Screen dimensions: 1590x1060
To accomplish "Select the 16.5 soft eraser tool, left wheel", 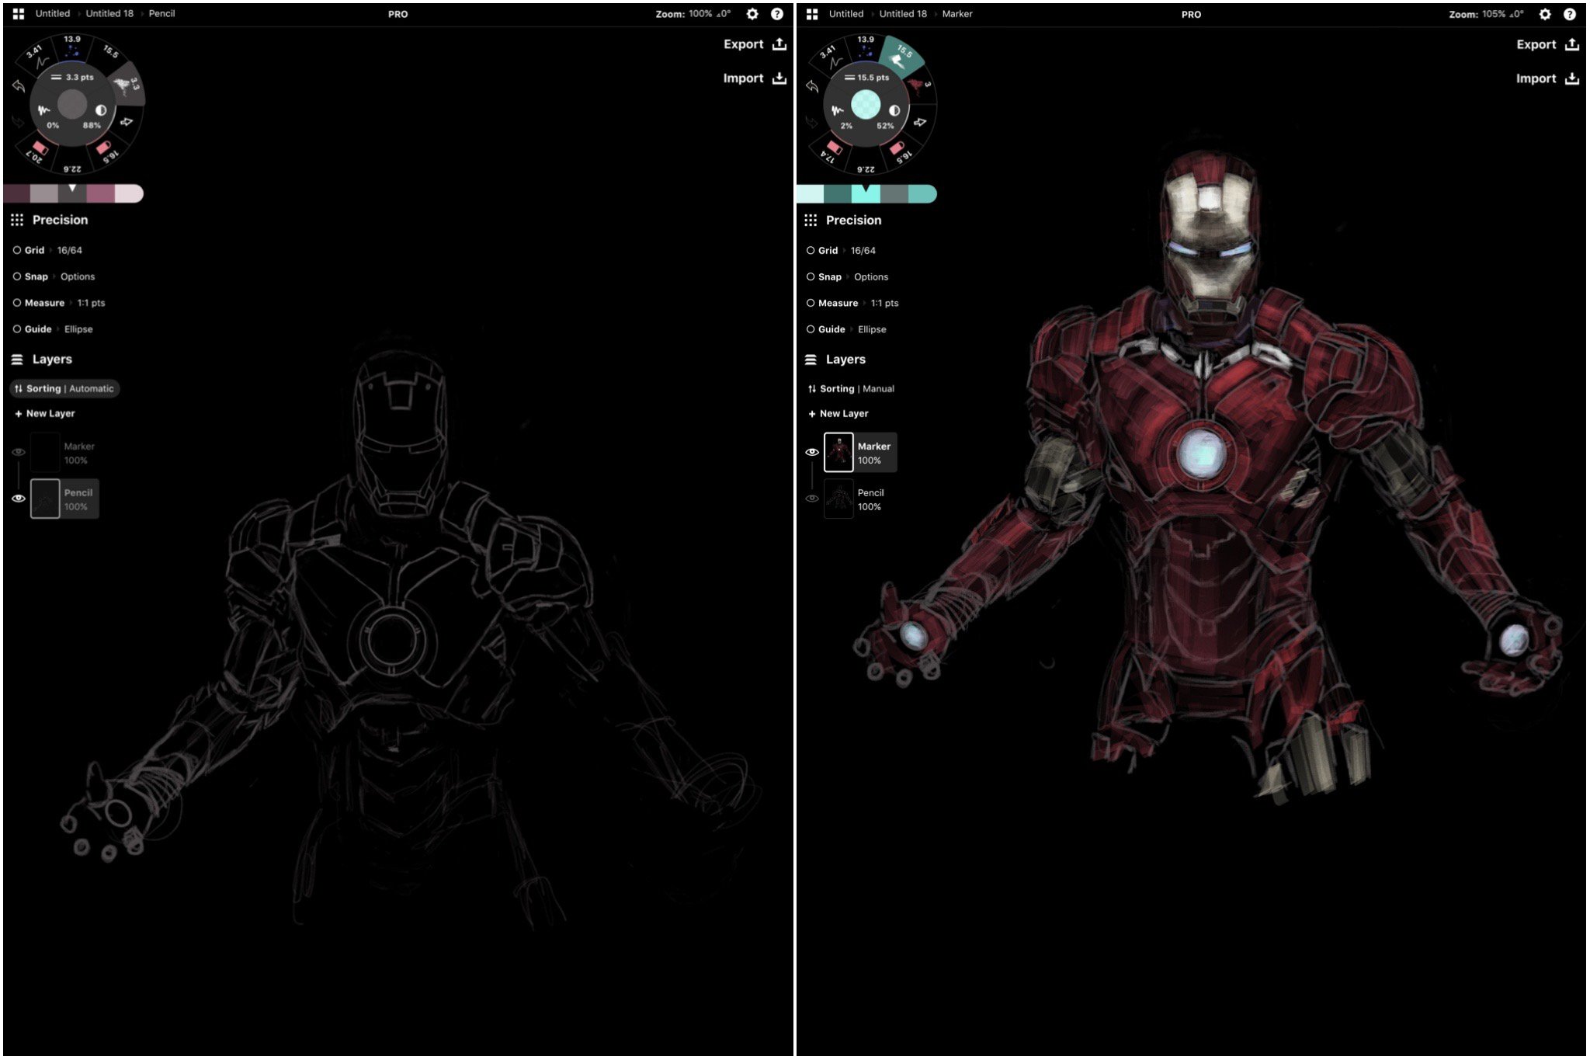I will [x=106, y=150].
